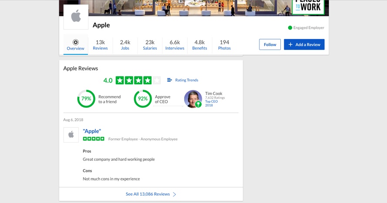Click the Approve of CEO label
Screen dimensions: 387x203
coord(163,99)
